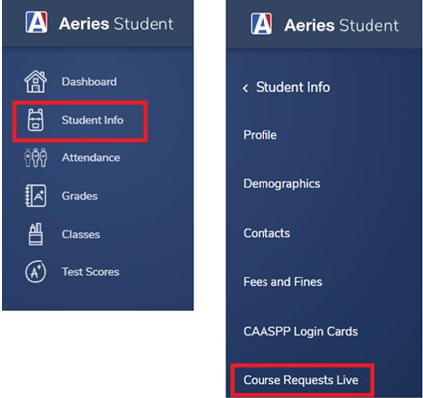The height and width of the screenshot is (398, 423).
Task: Click the Aeries logo in left panel
Action: coord(36,23)
